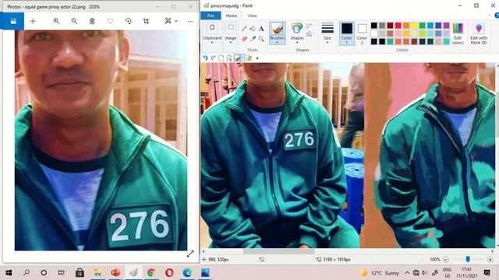The image size is (499, 280).
Task: Open Chrome from the taskbar
Action: (151, 273)
